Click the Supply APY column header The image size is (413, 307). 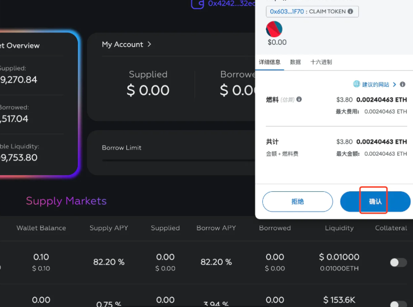[109, 228]
